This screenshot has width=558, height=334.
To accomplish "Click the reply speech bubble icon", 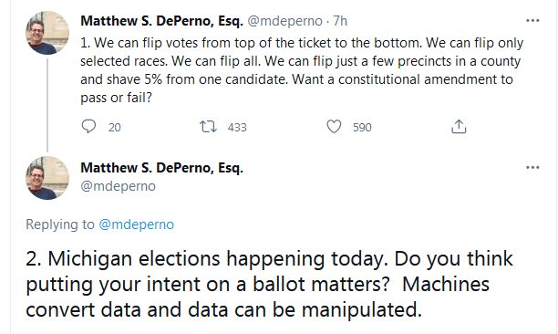I will (88, 127).
